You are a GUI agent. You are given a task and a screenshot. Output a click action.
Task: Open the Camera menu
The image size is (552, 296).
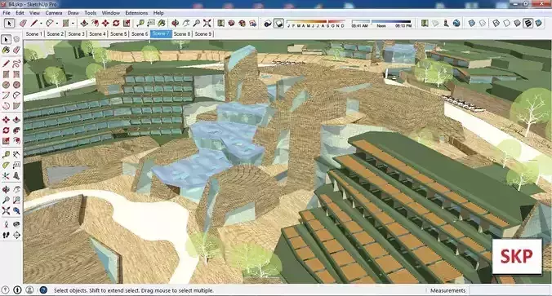[x=54, y=13]
